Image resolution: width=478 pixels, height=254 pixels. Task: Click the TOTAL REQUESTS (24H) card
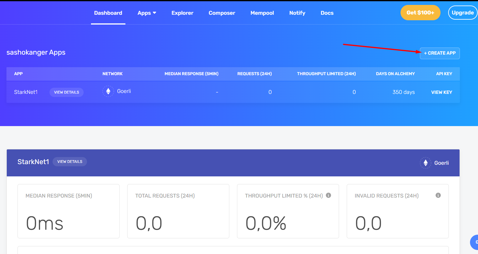point(178,211)
